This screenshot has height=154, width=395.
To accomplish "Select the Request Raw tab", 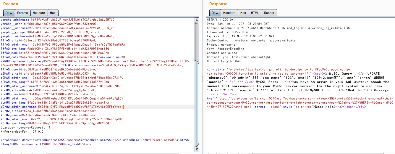I will coord(9,13).
